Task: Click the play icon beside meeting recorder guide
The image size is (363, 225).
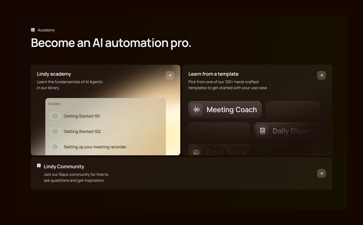Action: [55, 147]
